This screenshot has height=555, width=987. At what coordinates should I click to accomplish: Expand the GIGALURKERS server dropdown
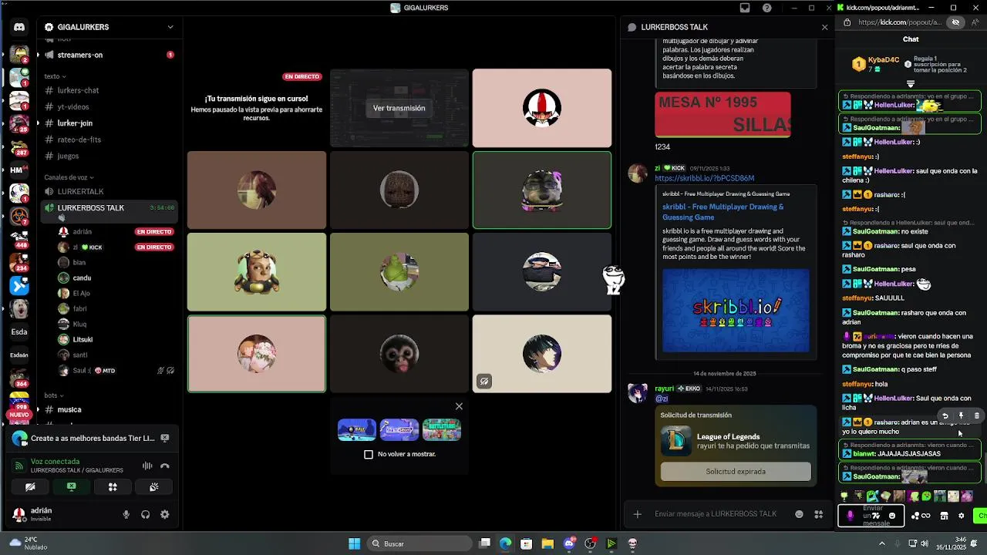click(x=170, y=27)
